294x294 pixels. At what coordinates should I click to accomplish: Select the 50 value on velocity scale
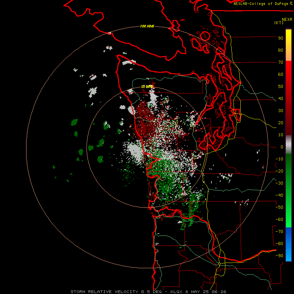[281, 87]
